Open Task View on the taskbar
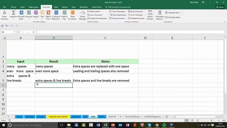The width and height of the screenshot is (227, 128). tap(61, 125)
